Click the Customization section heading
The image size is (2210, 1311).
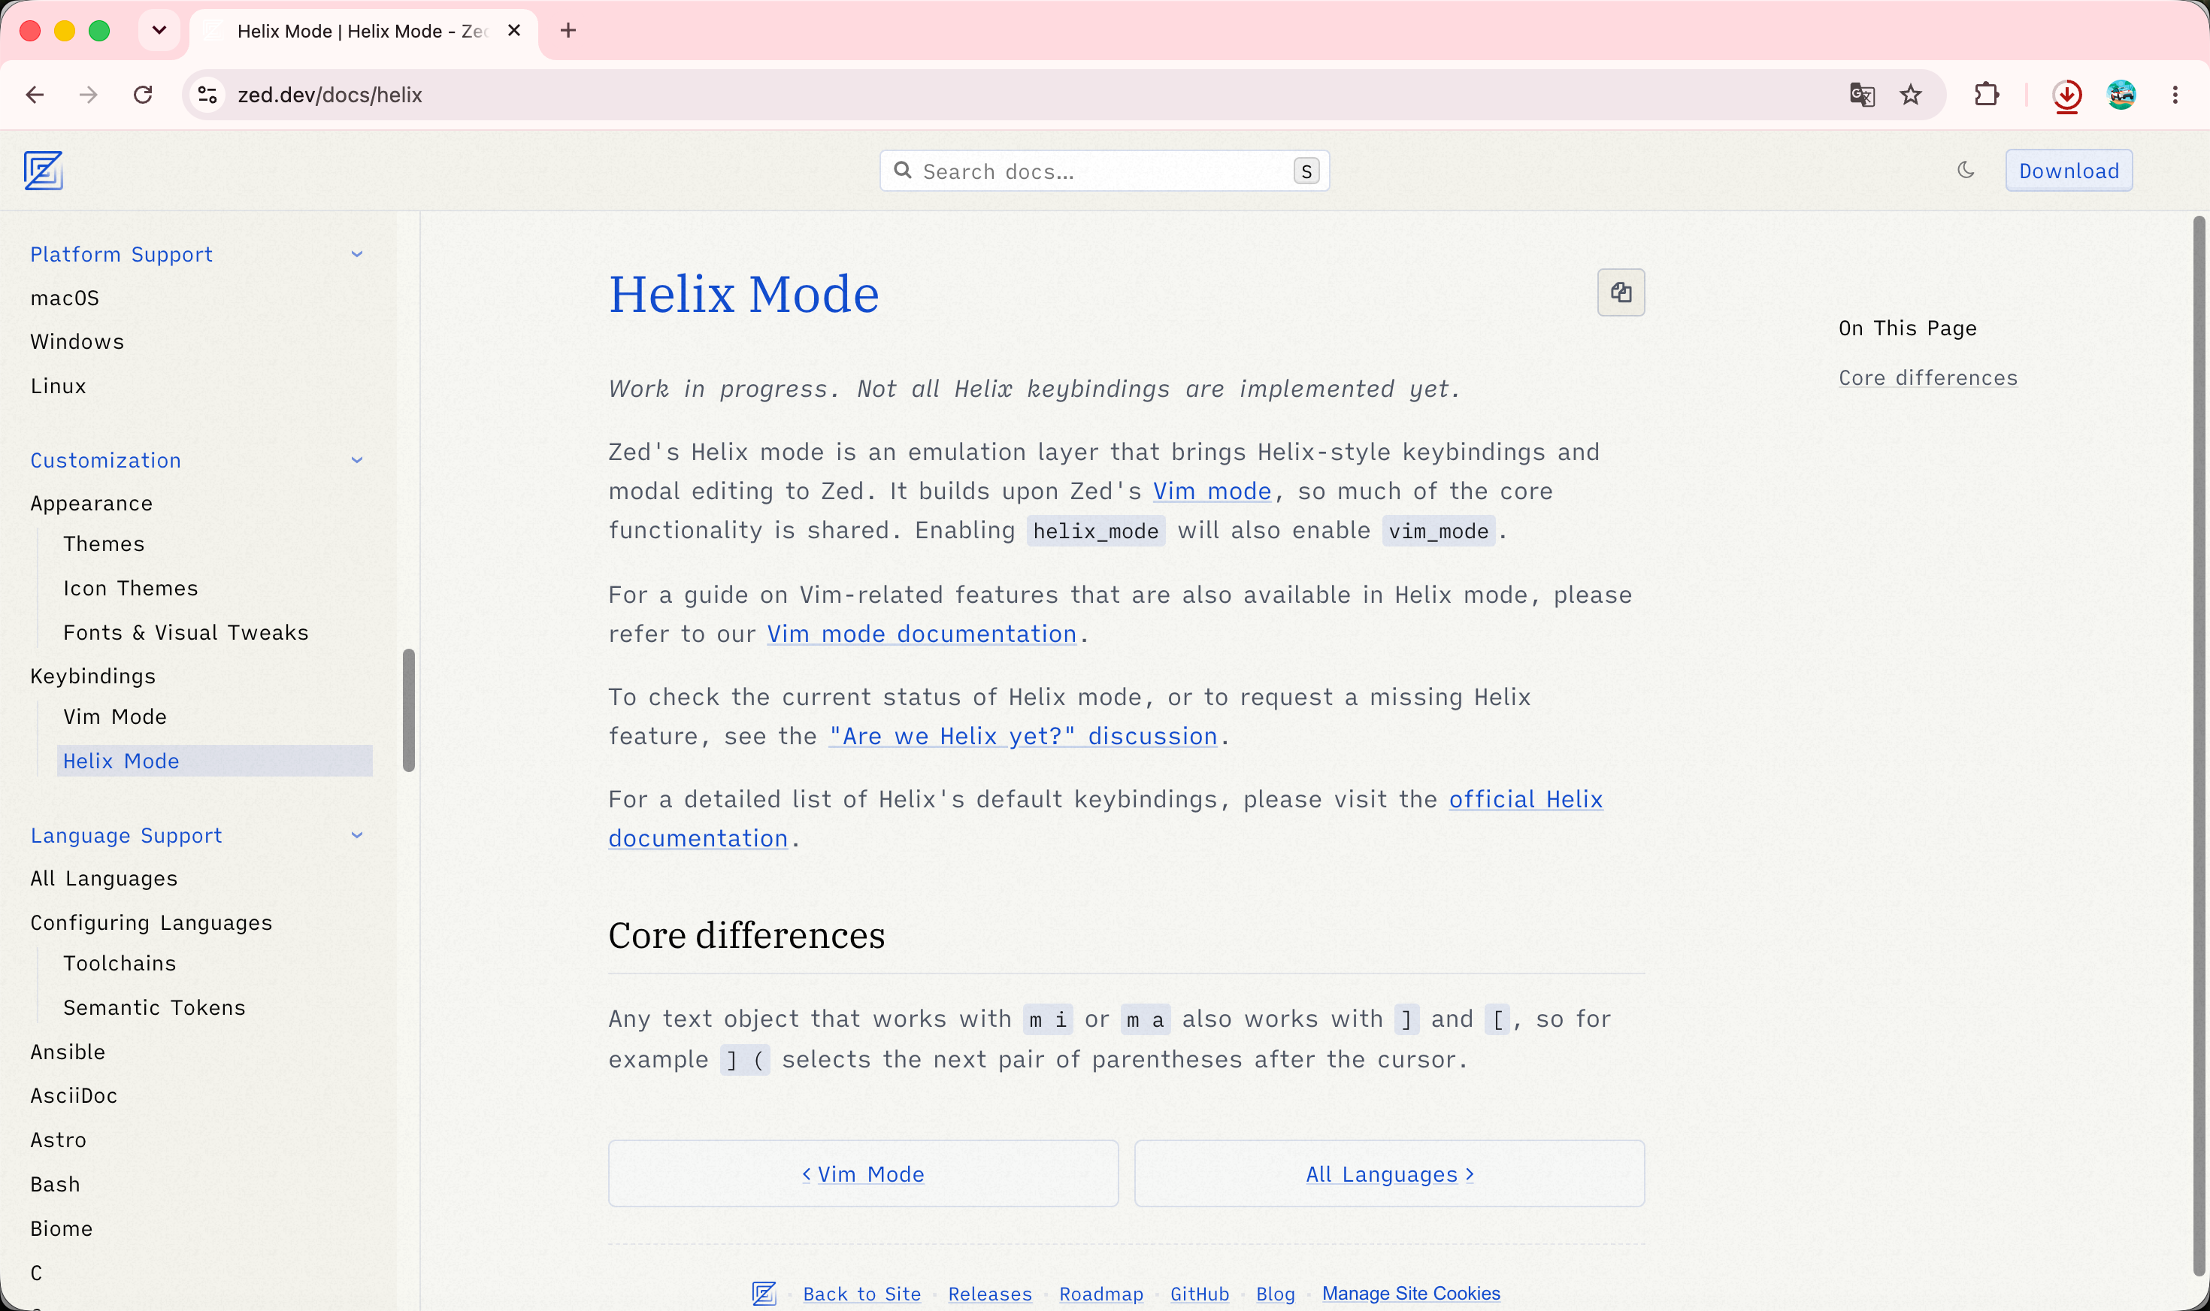point(105,460)
